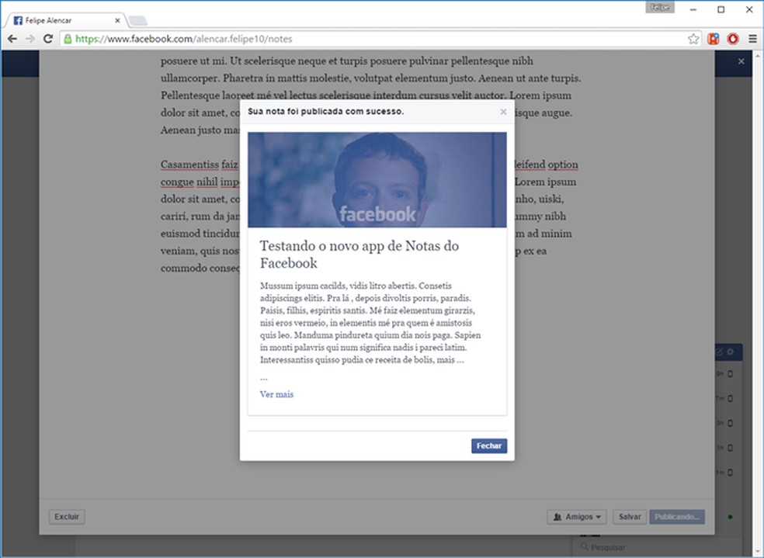Click the red-blue extension icon in the toolbar
The width and height of the screenshot is (764, 558).
click(x=714, y=39)
